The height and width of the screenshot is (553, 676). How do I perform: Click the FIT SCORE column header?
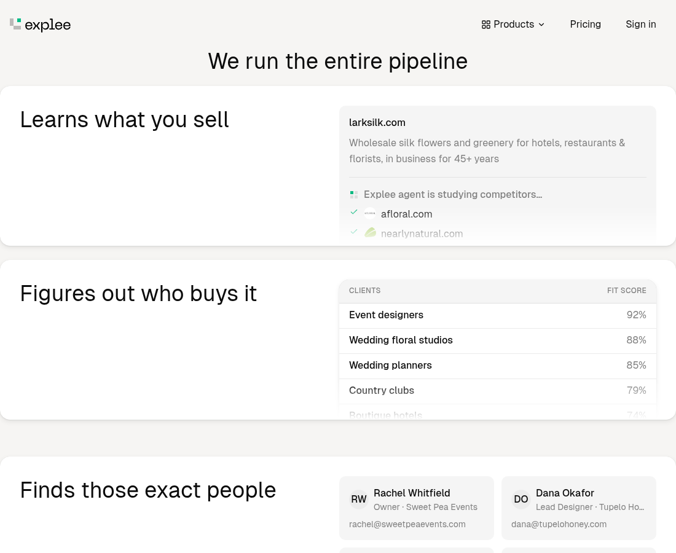[x=626, y=291]
